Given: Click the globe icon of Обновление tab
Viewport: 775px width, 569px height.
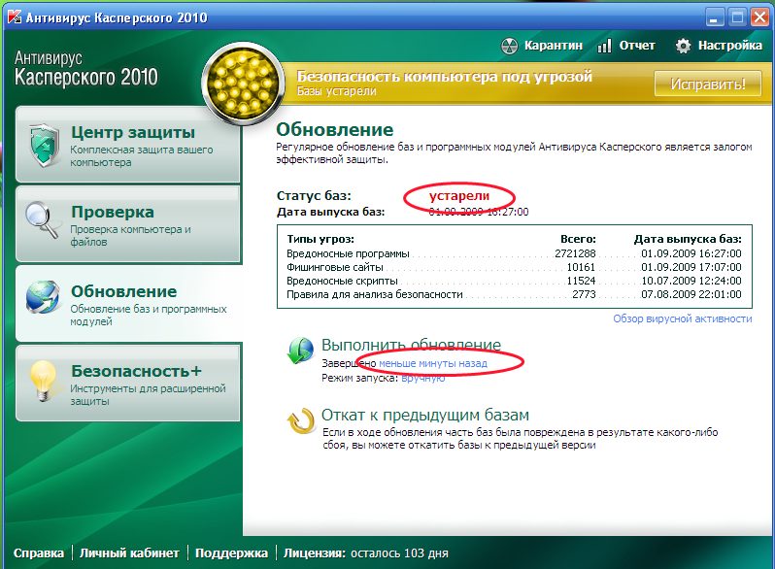Looking at the screenshot, I should tap(44, 296).
